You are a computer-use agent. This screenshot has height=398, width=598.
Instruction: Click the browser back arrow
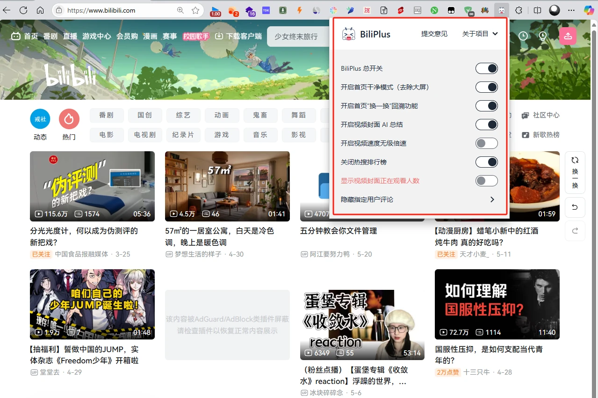click(7, 10)
